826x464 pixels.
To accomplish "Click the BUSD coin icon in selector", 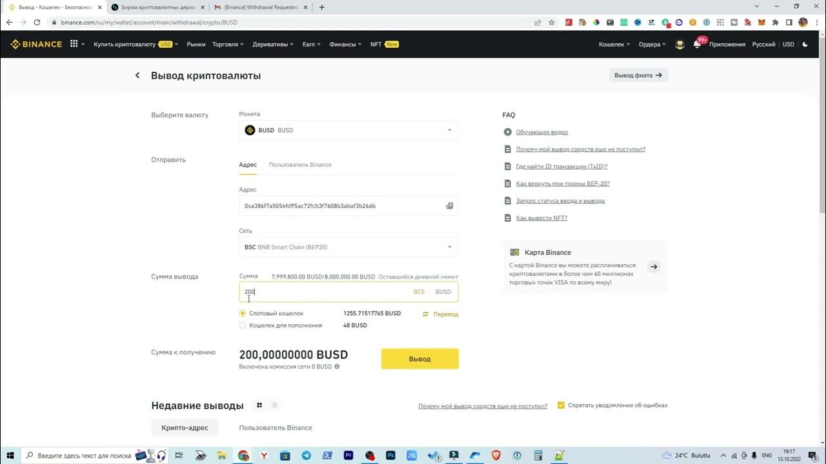I will pos(250,130).
